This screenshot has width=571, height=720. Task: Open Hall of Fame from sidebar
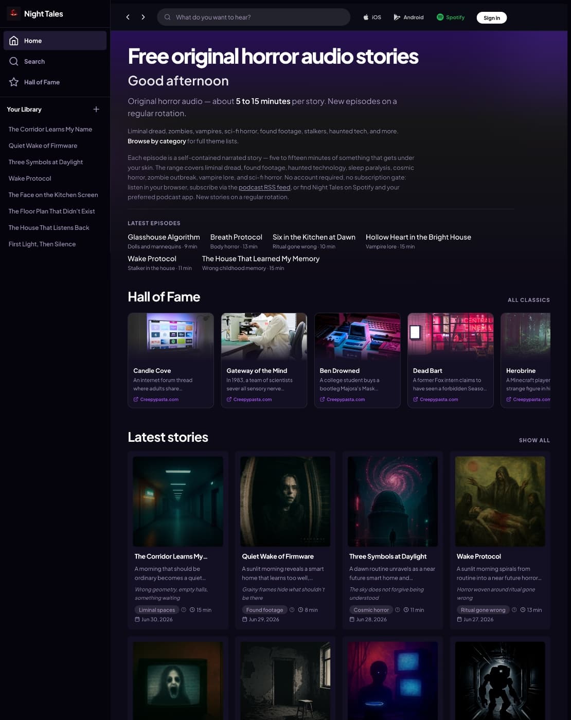pyautogui.click(x=55, y=82)
